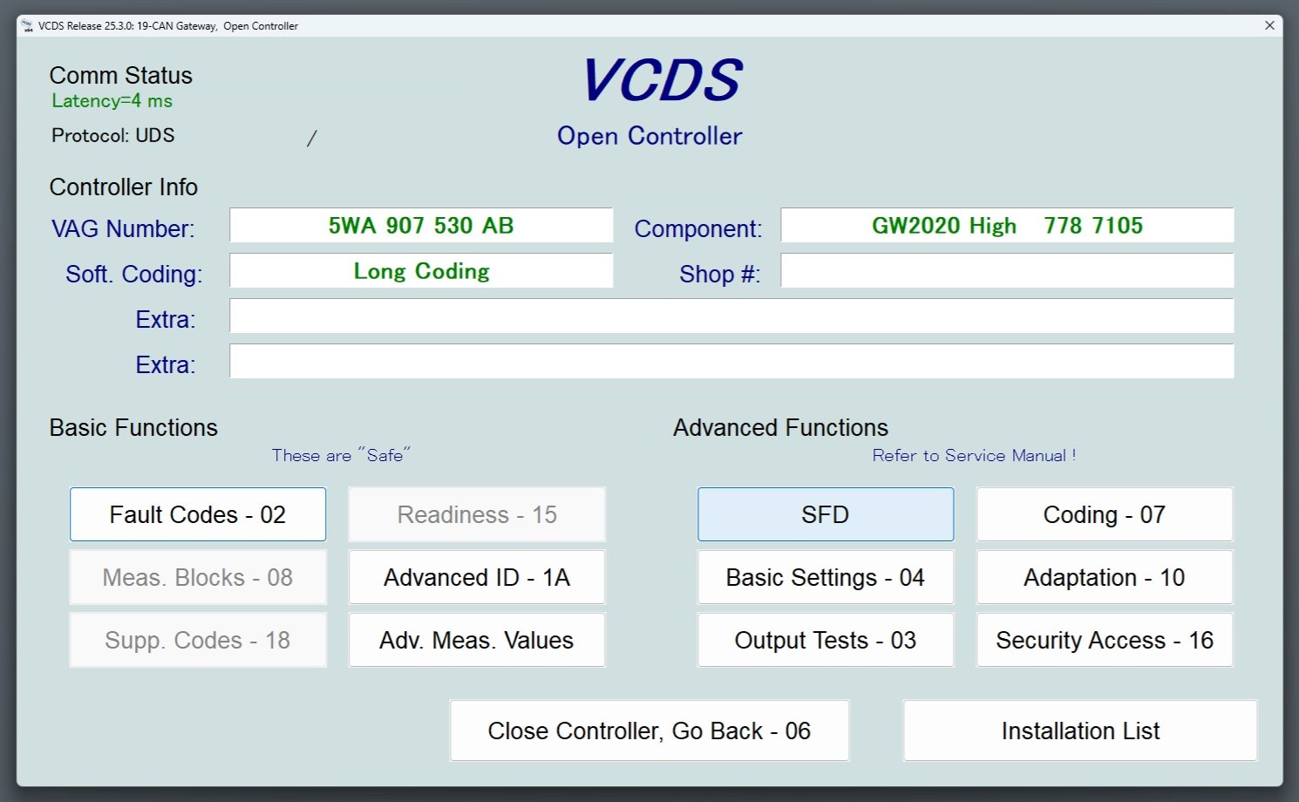Click the Comm Status label
Viewport: 1299px width, 802px height.
click(120, 75)
